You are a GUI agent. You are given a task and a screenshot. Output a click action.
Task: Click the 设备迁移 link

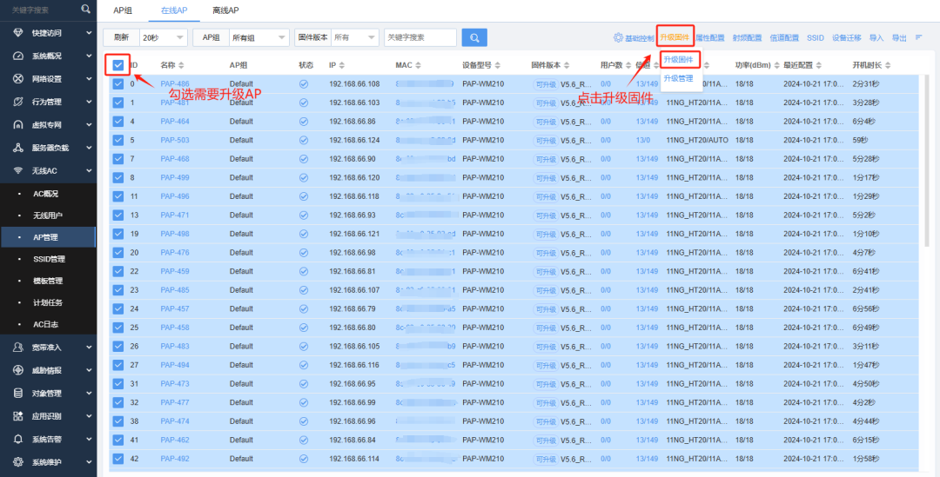click(x=847, y=37)
